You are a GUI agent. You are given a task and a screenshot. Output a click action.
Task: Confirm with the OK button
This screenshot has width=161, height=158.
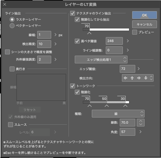click(145, 15)
